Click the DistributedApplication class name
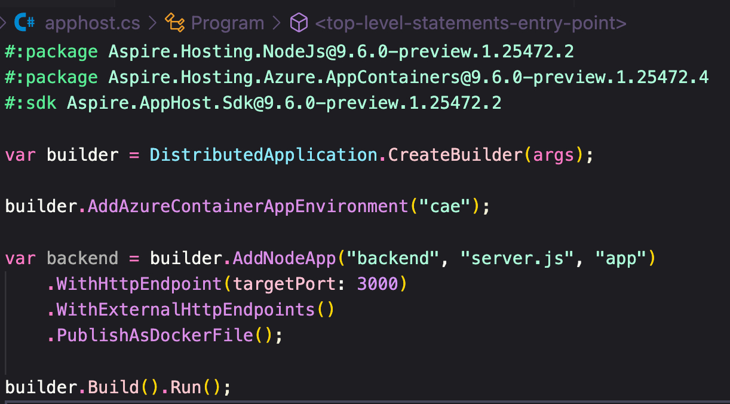Image resolution: width=730 pixels, height=404 pixels. pos(263,155)
